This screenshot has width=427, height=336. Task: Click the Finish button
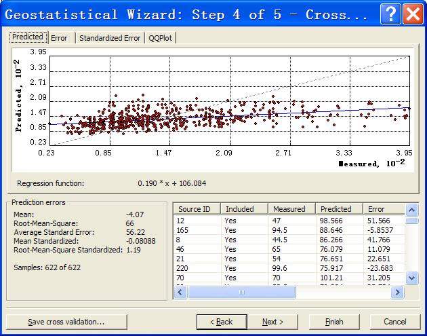(334, 322)
